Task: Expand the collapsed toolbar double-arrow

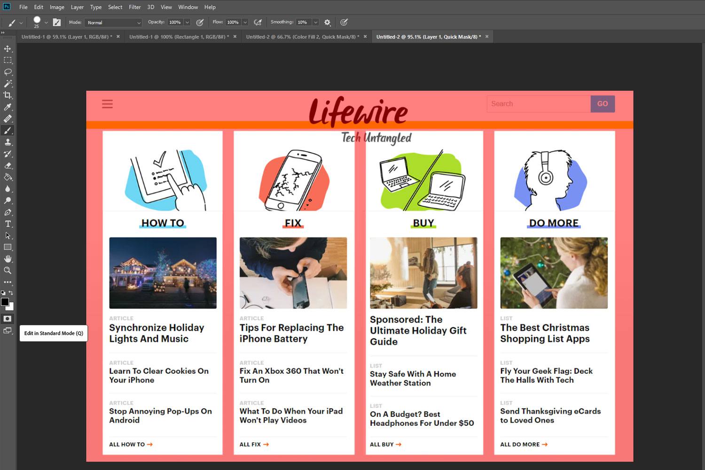Action: click(x=2, y=33)
